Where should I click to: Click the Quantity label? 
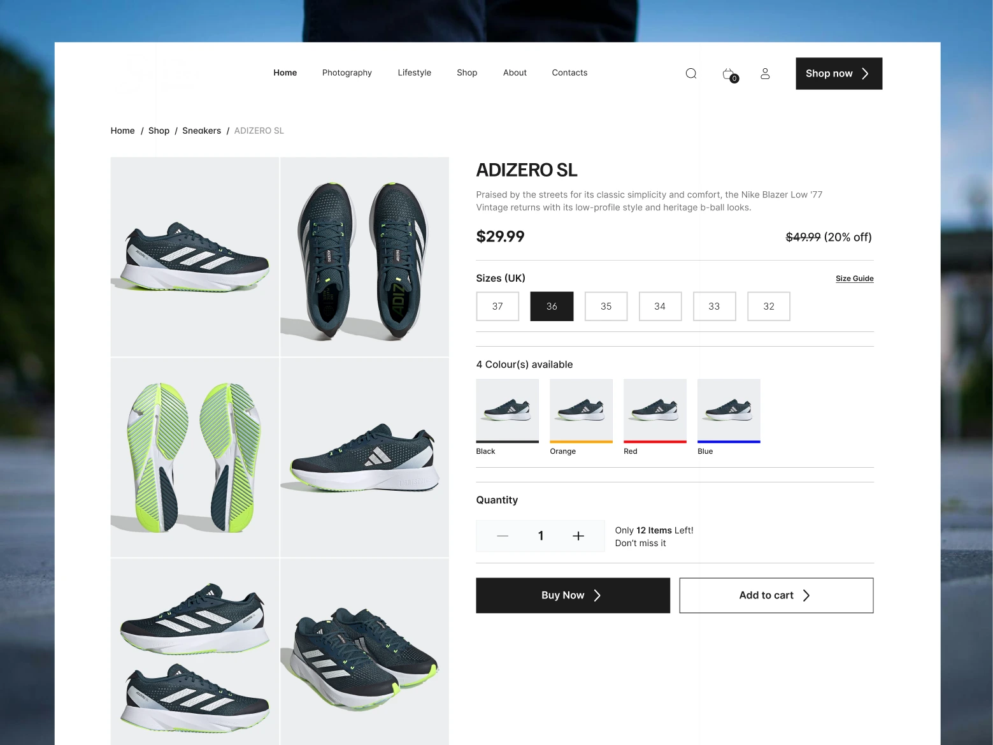(497, 500)
